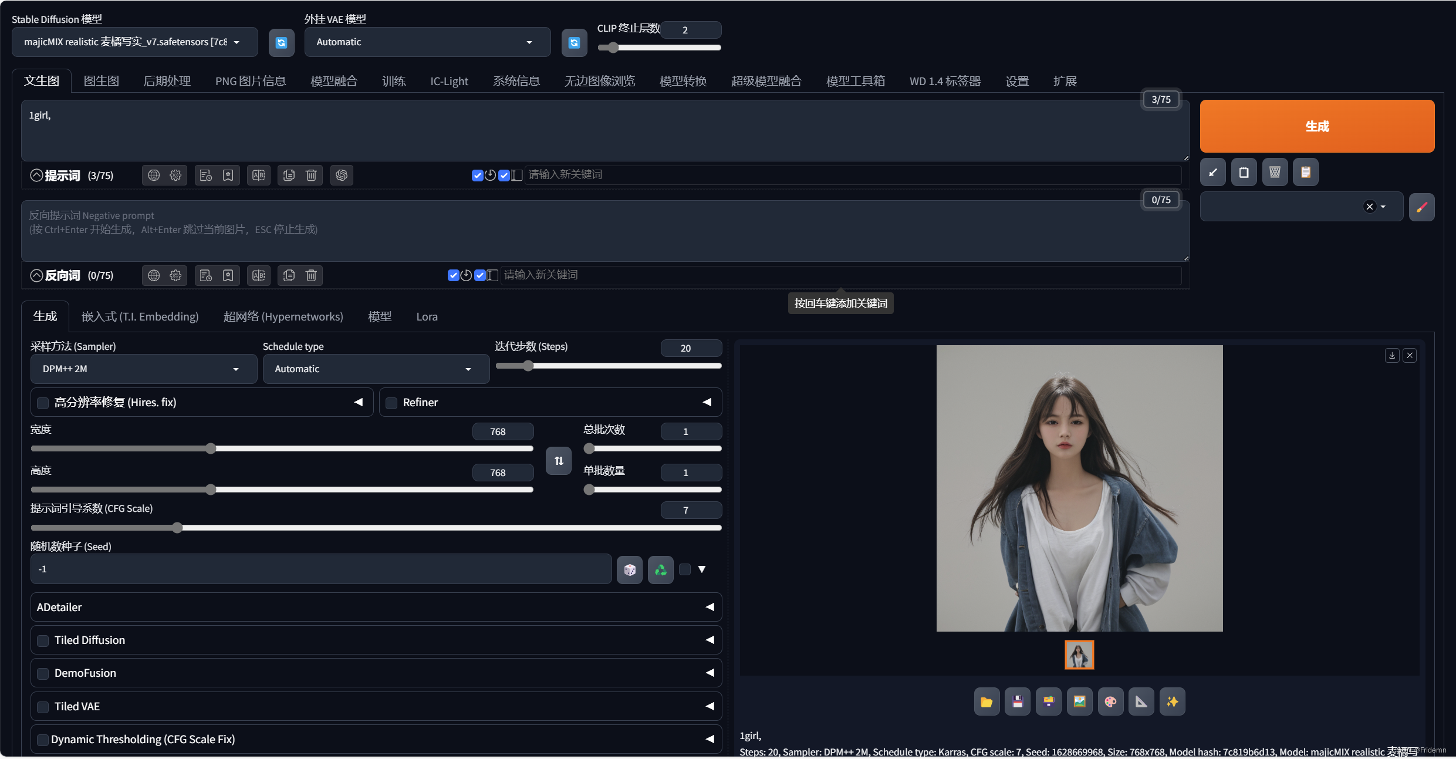Click the green recycle seed icon
The image size is (1456, 759).
[660, 569]
